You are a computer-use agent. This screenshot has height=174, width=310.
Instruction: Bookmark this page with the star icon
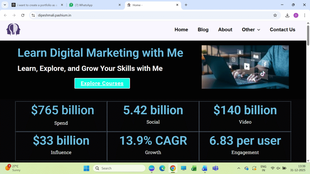(275, 15)
